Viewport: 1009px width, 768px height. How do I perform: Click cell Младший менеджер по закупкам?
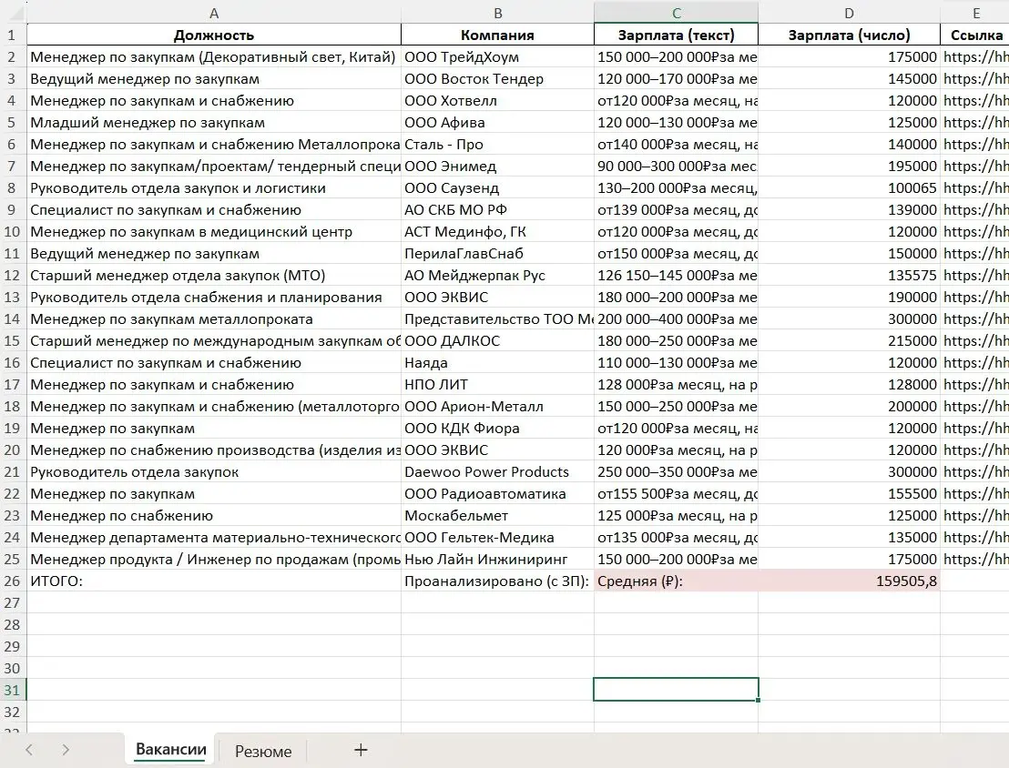pos(214,123)
